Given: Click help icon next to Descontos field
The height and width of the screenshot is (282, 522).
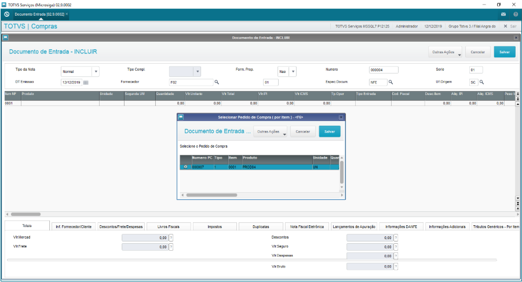Looking at the screenshot, I should pyautogui.click(x=396, y=238).
